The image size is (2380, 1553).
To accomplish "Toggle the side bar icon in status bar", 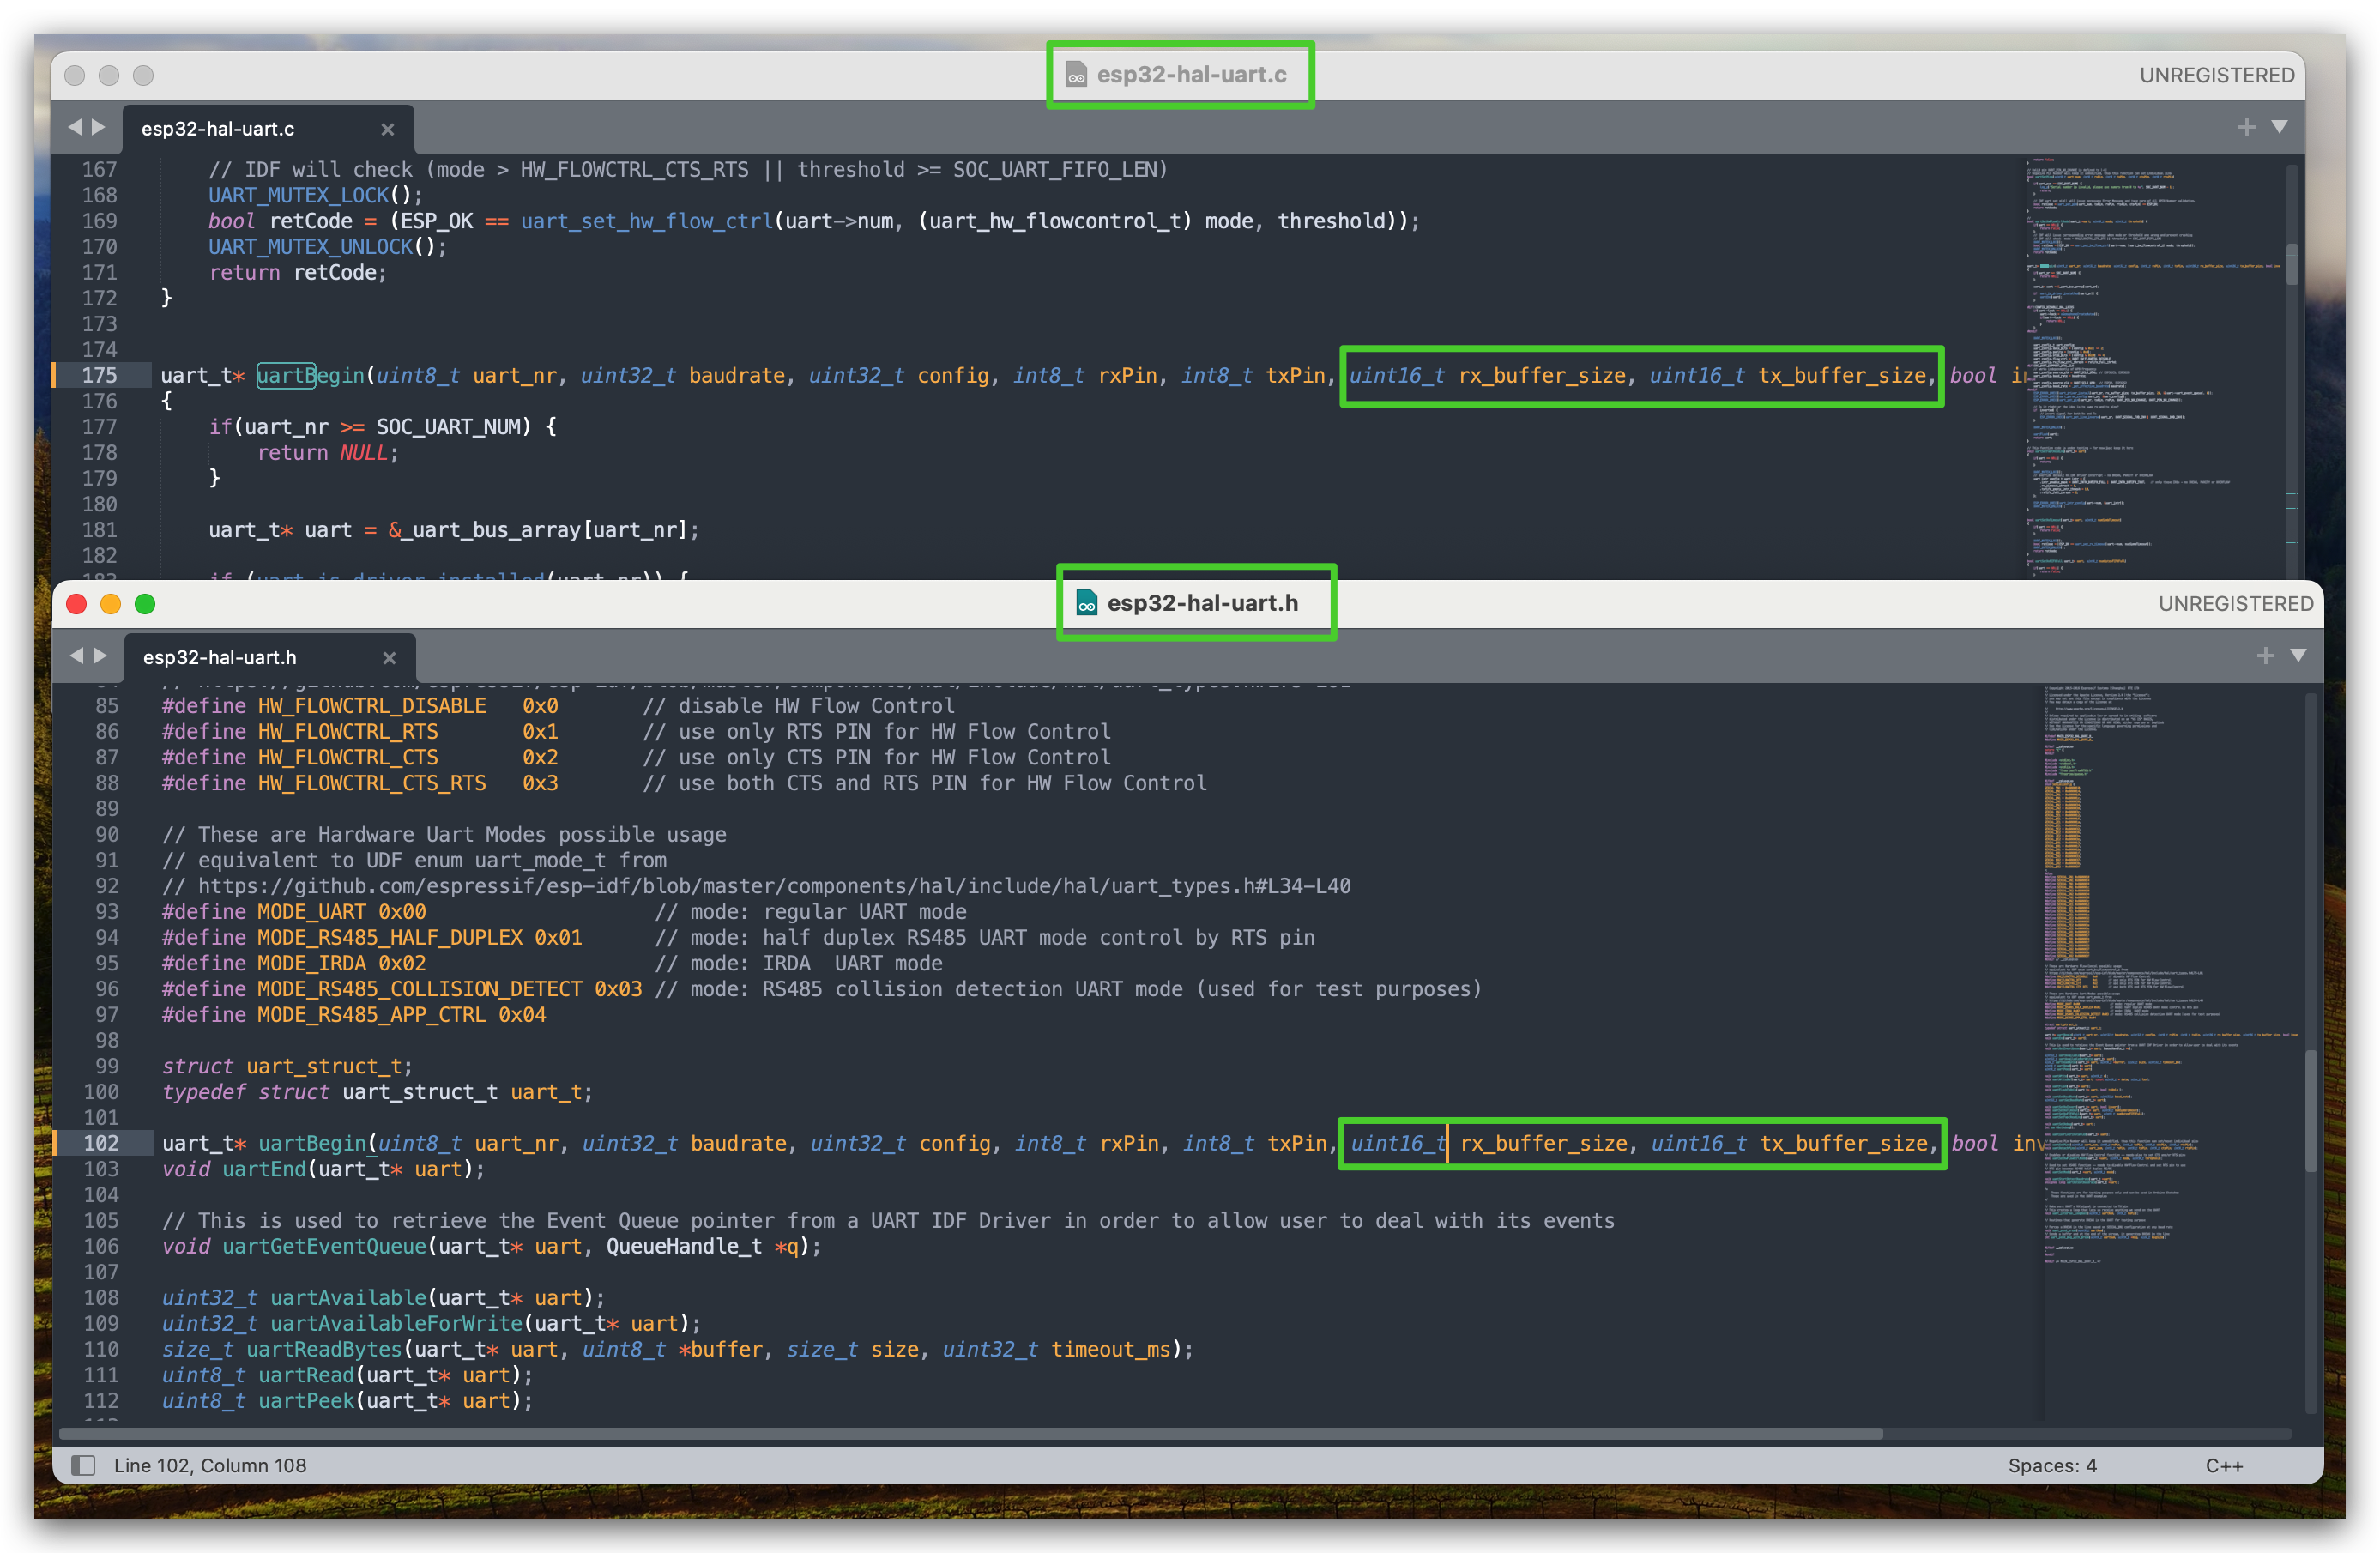I will tap(83, 1465).
